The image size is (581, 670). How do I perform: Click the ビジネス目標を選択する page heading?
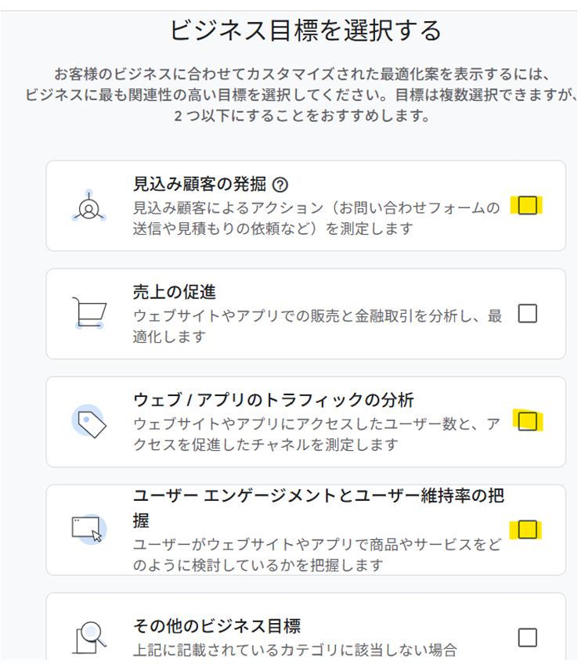[x=305, y=31]
